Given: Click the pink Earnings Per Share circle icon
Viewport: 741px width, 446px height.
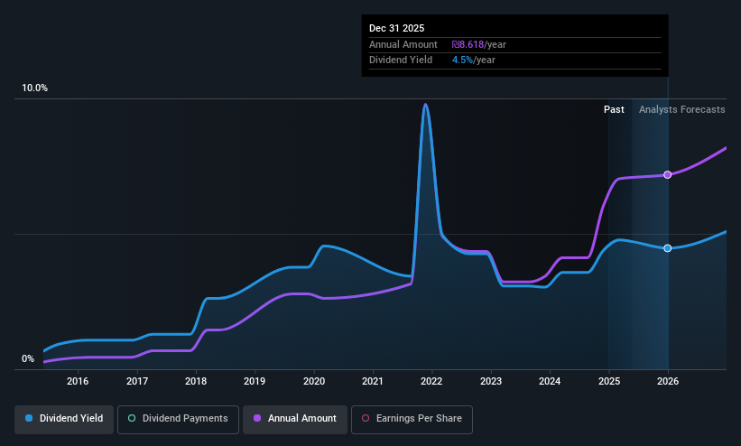Looking at the screenshot, I should [366, 418].
